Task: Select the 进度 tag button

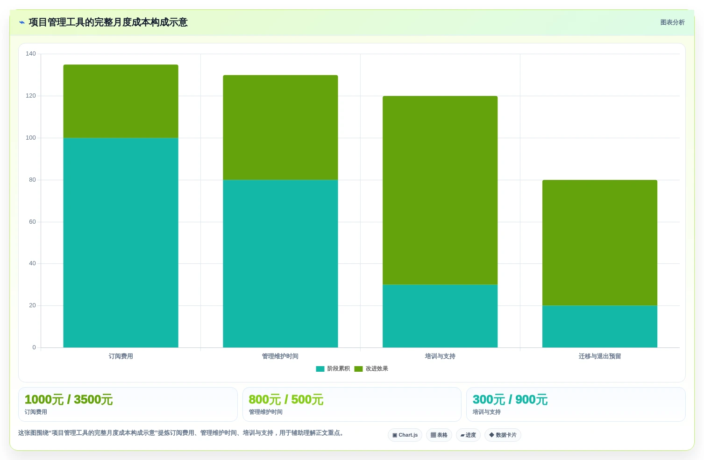Action: 468,435
